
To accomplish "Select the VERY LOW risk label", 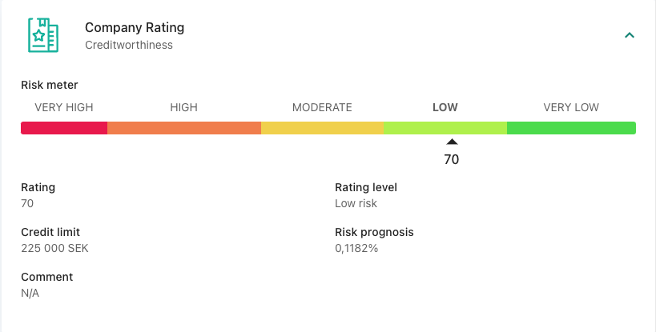I will pos(571,107).
